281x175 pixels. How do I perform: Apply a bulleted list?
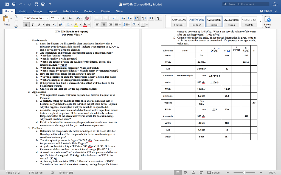(97, 18)
